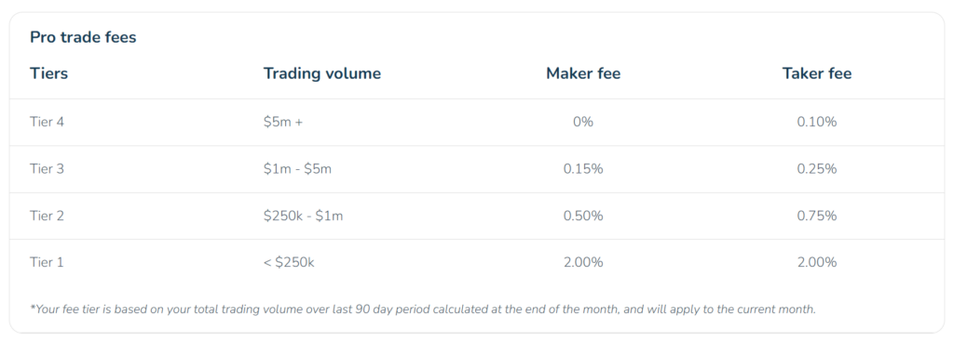The height and width of the screenshot is (342, 954).
Task: Click the $5m + trading volume cell
Action: [283, 122]
